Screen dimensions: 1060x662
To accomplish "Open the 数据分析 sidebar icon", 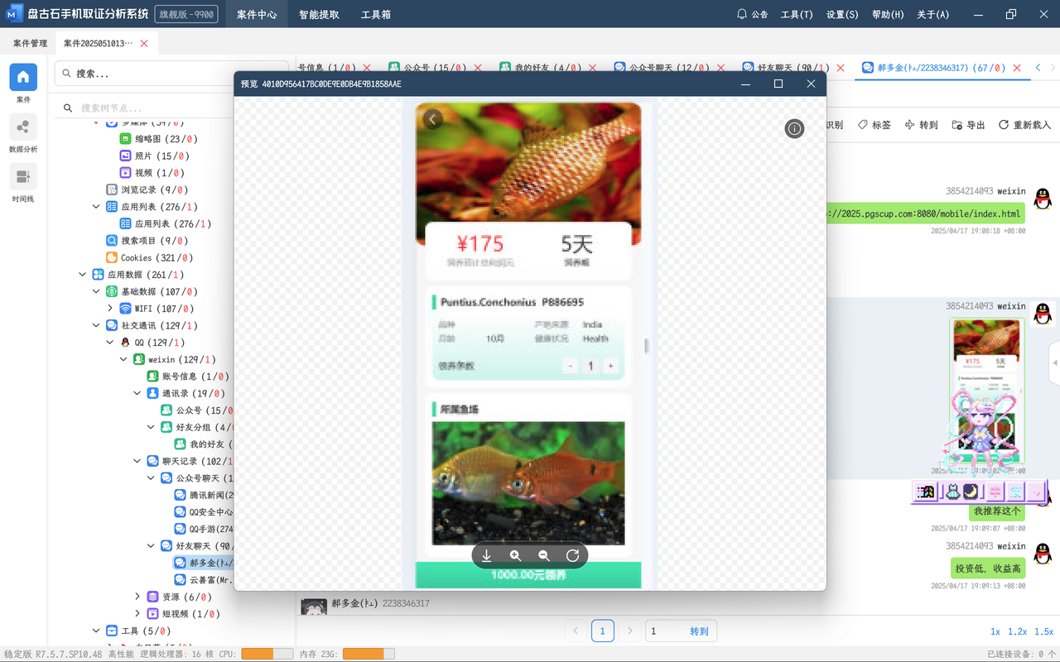I will point(23,127).
